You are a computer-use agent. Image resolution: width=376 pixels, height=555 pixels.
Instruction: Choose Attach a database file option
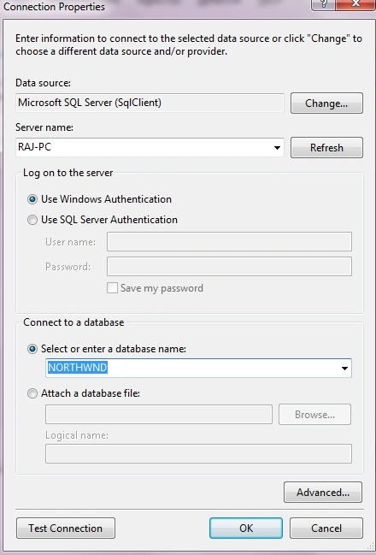click(32, 393)
